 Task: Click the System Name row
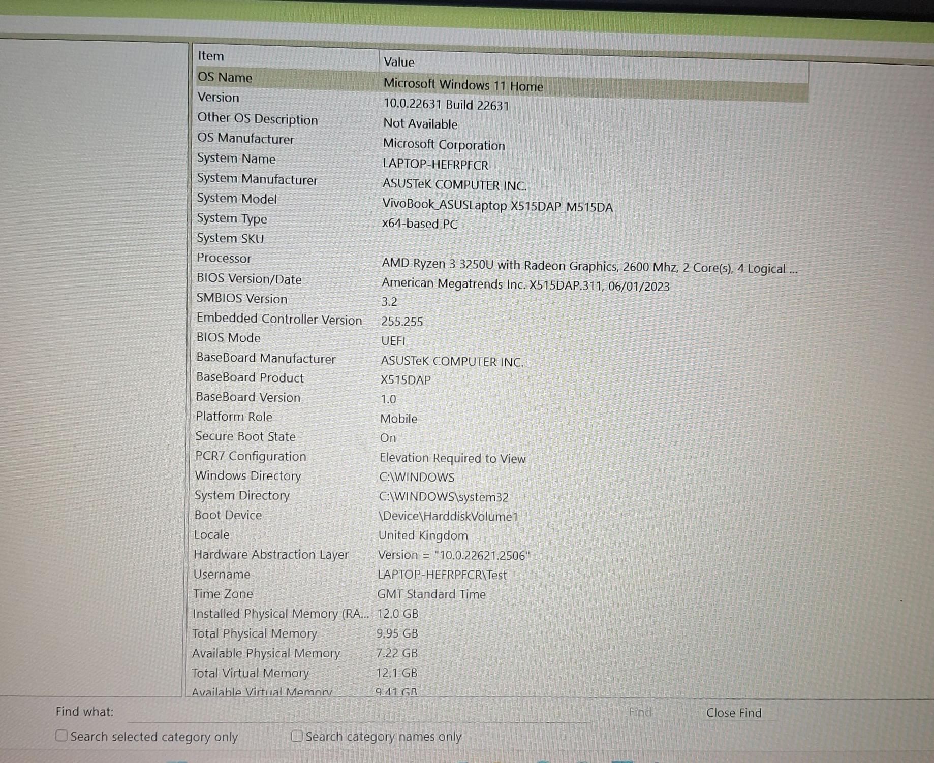(236, 158)
